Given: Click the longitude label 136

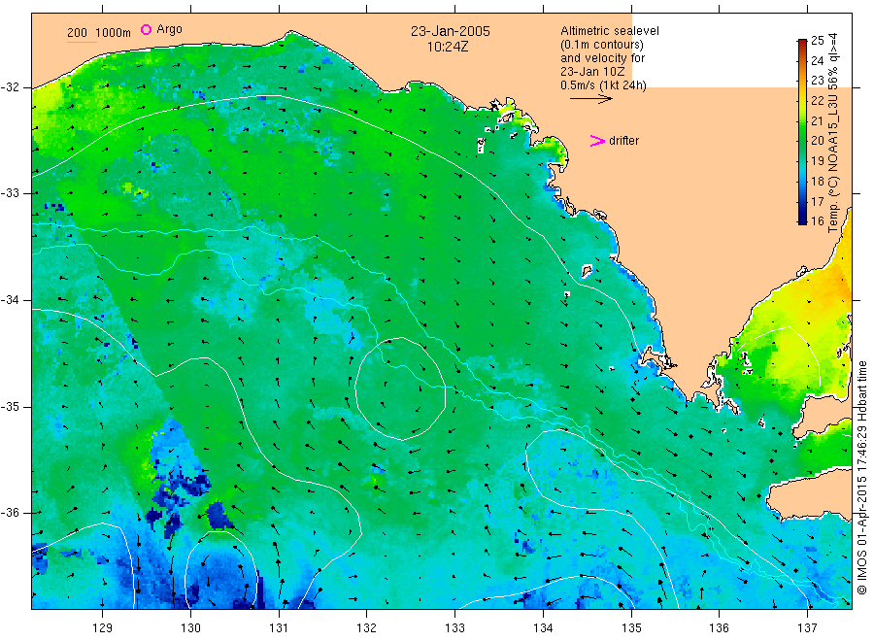Looking at the screenshot, I should coord(719,628).
